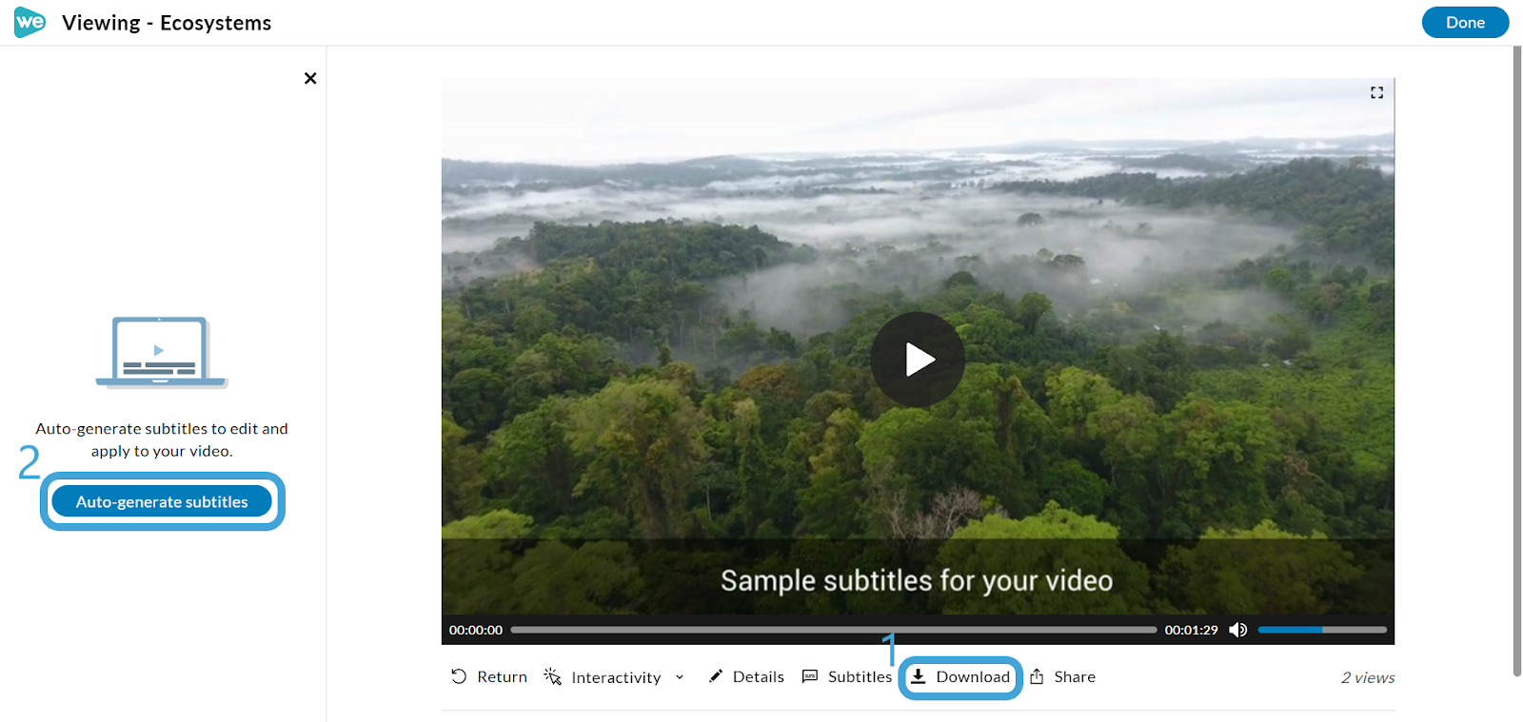Mute the video with the speaker icon
This screenshot has height=722, width=1523.
pos(1238,630)
